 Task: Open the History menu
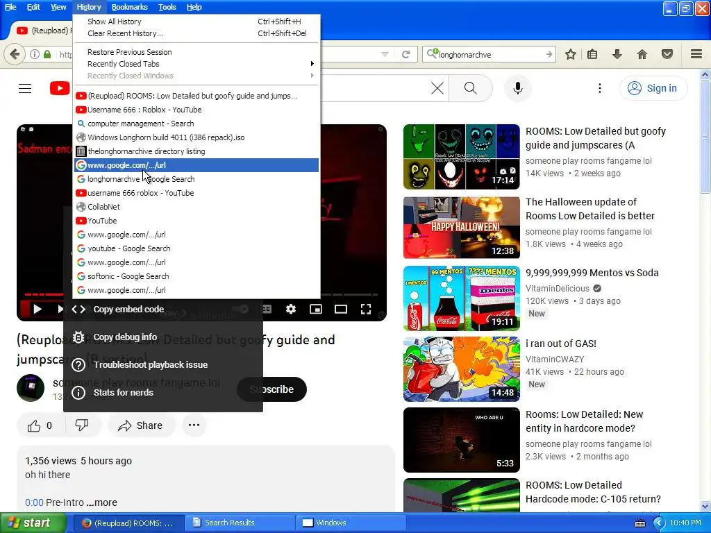click(89, 7)
